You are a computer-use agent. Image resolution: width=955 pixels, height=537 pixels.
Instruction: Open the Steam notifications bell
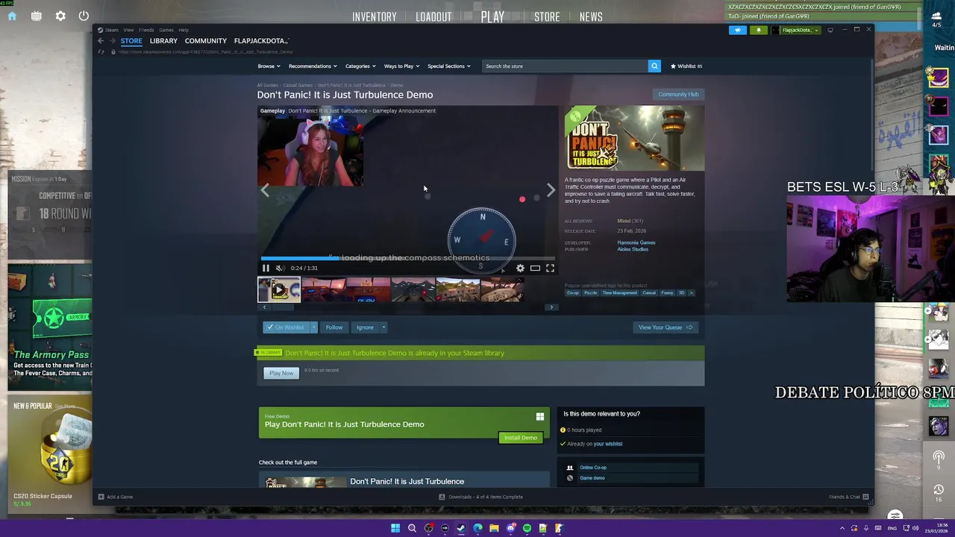pos(759,30)
